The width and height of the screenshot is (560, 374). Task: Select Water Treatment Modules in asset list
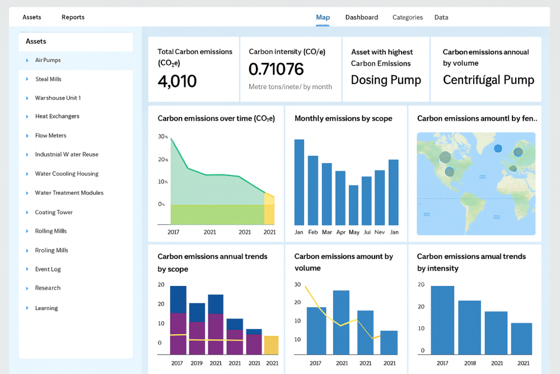click(x=69, y=193)
